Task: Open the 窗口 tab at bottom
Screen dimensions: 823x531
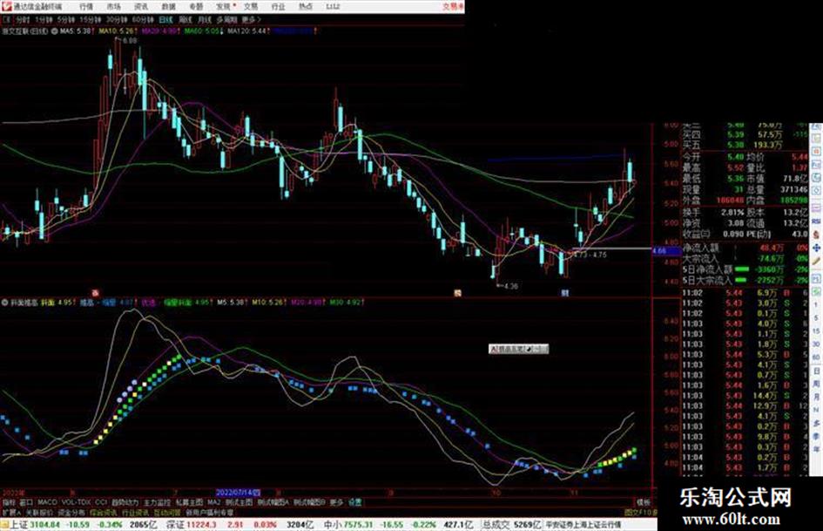Action: [x=26, y=502]
